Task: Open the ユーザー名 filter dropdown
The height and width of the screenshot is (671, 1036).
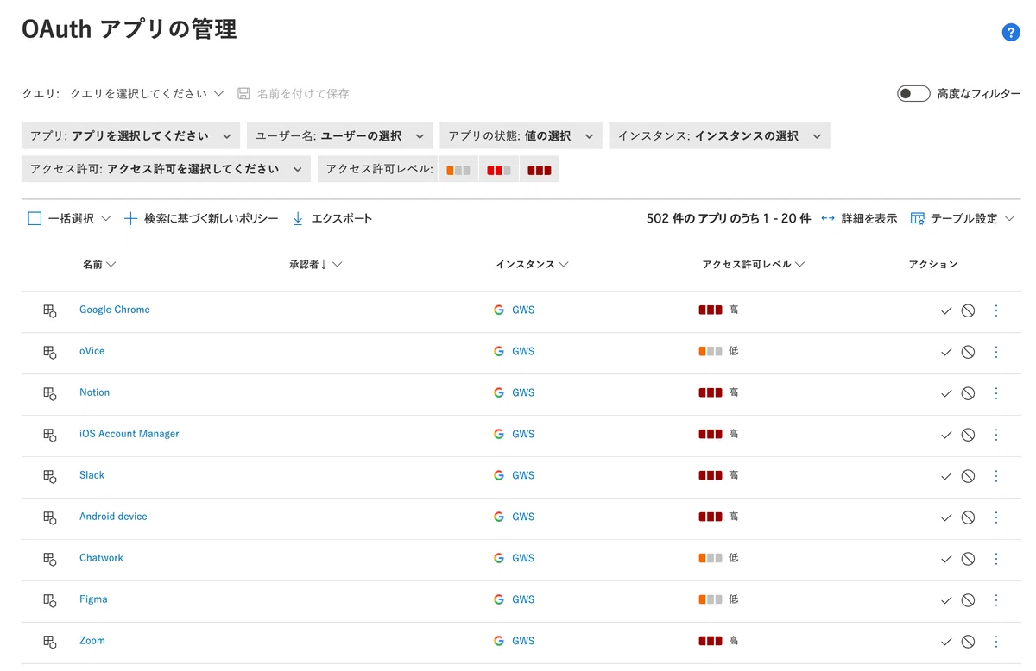Action: point(340,136)
